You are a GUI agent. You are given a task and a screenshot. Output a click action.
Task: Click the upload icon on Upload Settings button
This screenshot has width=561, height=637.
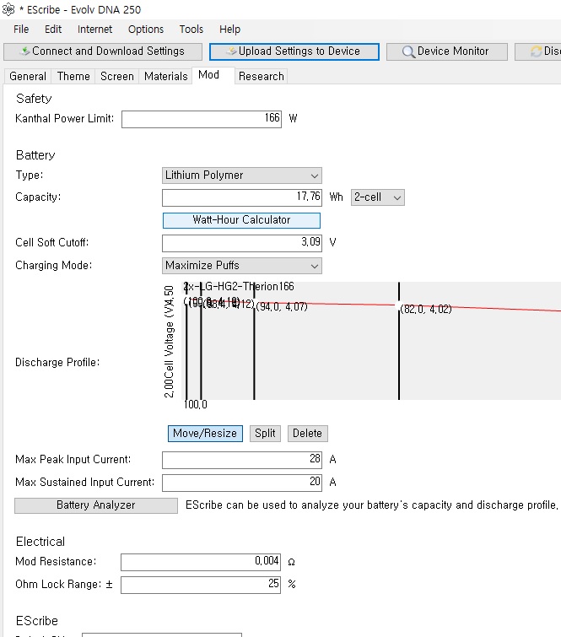click(x=232, y=51)
